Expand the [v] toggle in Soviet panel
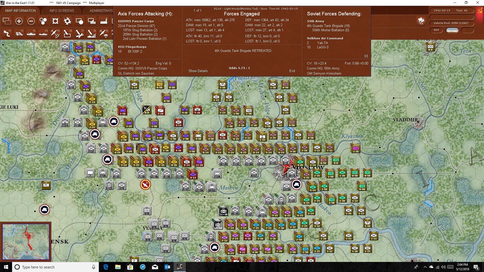 coord(366,56)
